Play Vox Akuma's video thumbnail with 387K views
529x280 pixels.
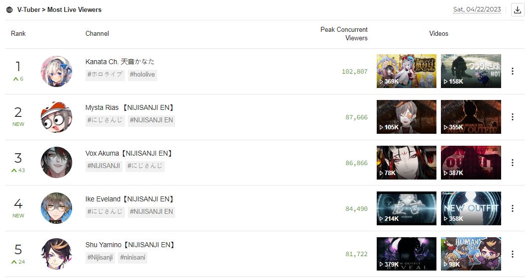tap(471, 163)
